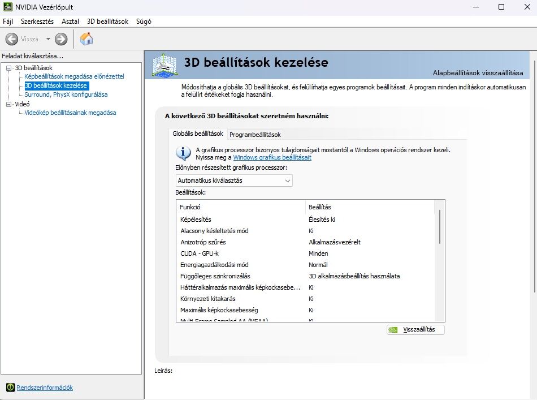Click Alapbeállítások visszaállítása link
The width and height of the screenshot is (537, 400).
(478, 73)
